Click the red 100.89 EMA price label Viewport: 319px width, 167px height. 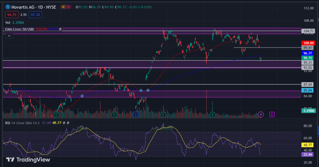(308, 43)
